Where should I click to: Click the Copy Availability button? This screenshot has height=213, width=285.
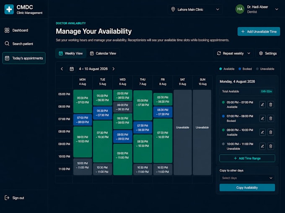pyautogui.click(x=247, y=188)
